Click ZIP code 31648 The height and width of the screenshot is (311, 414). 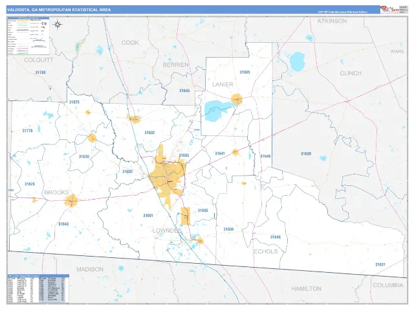276,237
